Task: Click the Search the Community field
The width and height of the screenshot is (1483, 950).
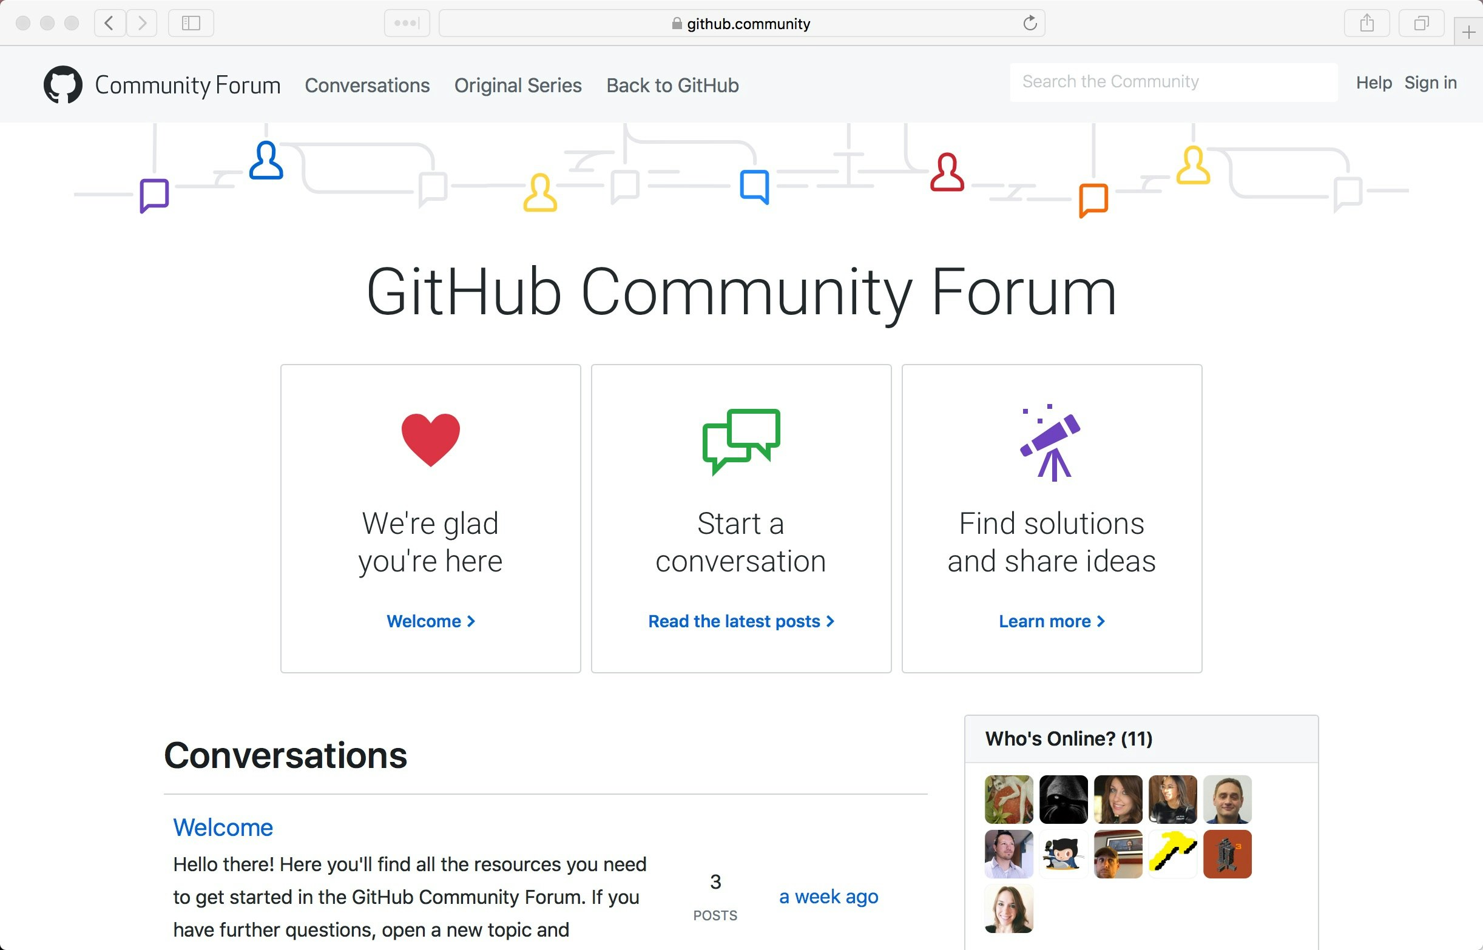Action: coord(1172,81)
